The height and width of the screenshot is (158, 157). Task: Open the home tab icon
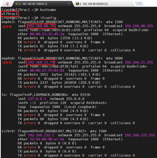point(7,4)
